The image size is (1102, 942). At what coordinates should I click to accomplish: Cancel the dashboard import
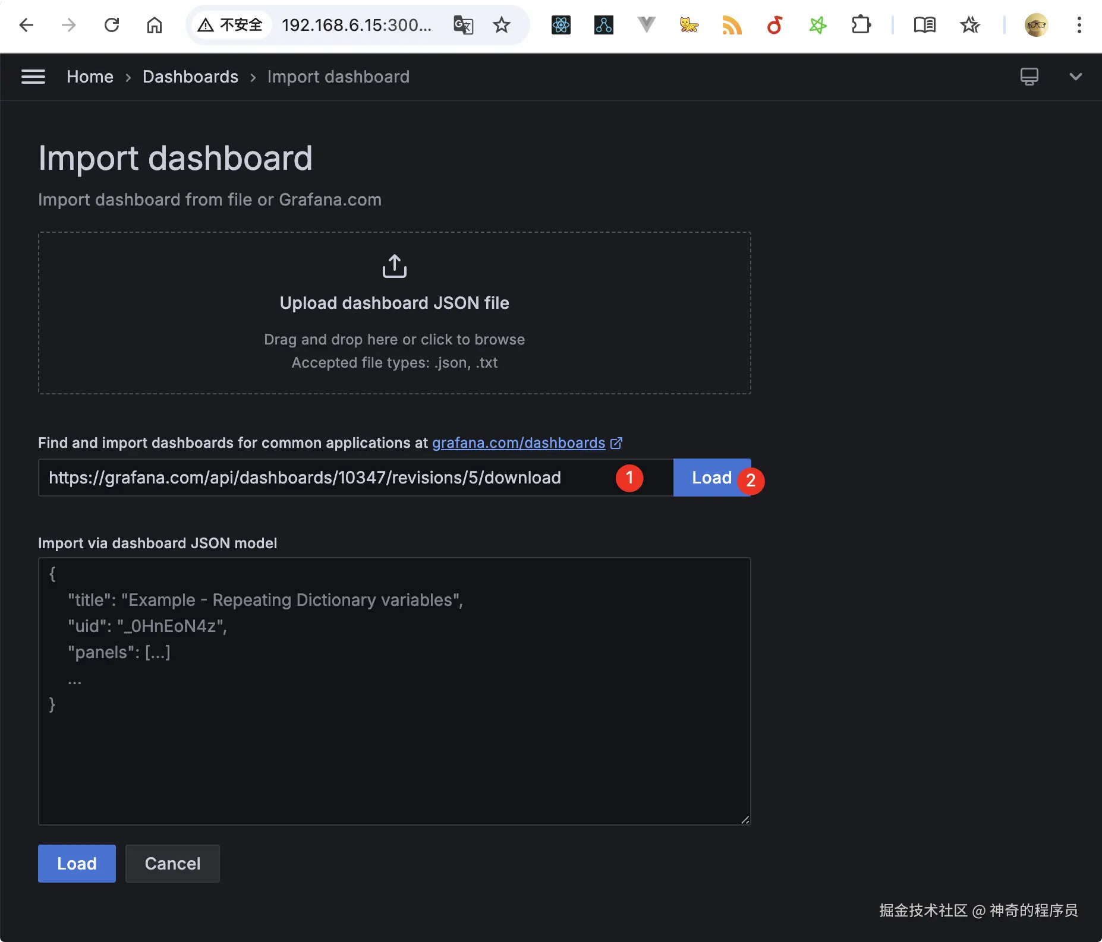click(x=172, y=864)
